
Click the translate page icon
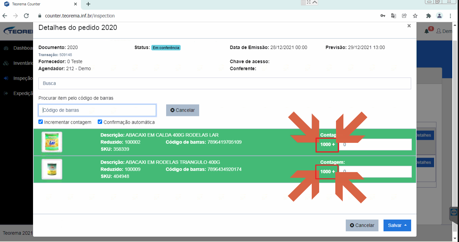tap(393, 16)
